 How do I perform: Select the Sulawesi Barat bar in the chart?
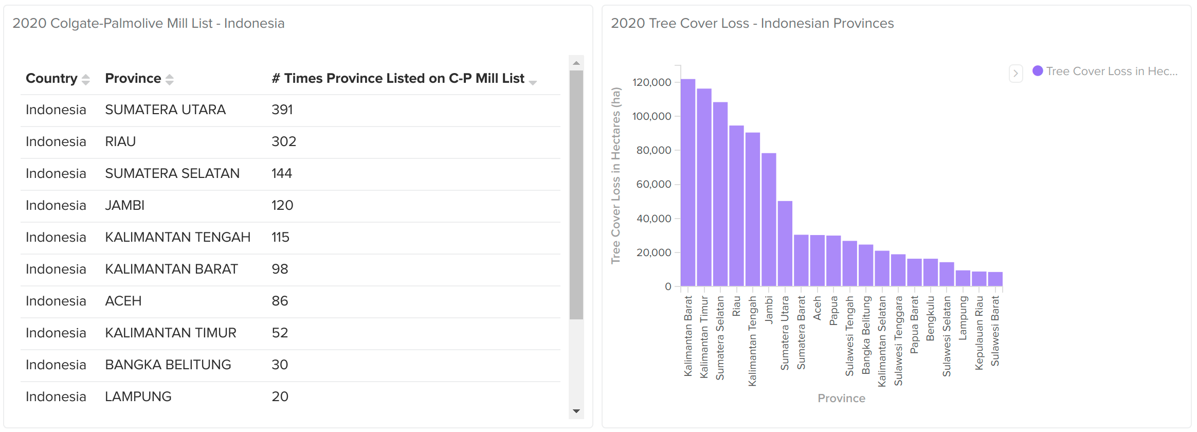point(995,279)
